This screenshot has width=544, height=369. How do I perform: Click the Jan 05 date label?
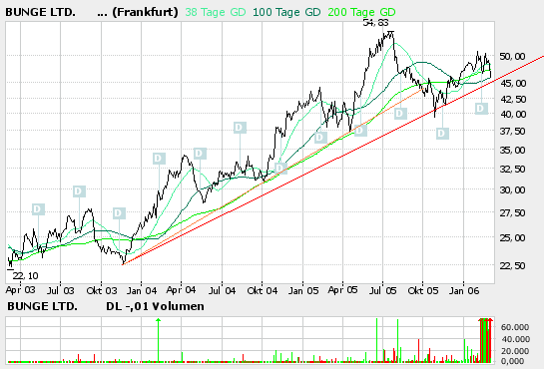(302, 290)
